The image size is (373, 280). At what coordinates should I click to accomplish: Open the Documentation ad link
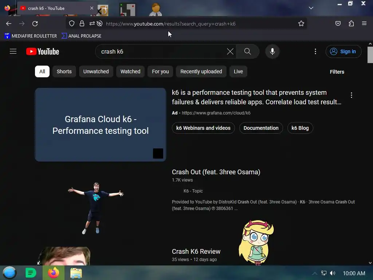pos(261,128)
